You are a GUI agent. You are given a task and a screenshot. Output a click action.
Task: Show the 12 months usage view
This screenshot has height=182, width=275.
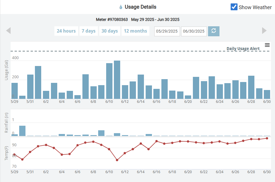(x=135, y=31)
